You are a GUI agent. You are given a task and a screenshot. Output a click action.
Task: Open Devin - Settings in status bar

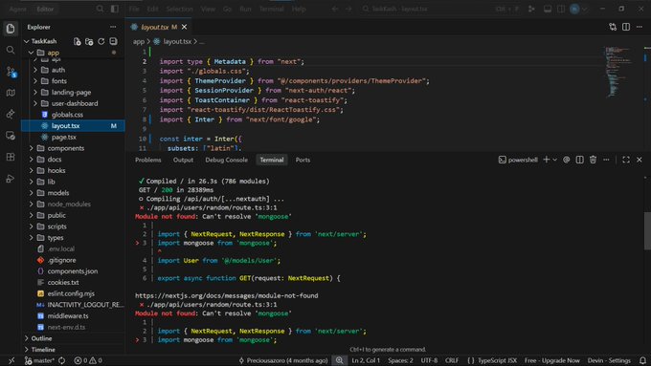click(609, 360)
